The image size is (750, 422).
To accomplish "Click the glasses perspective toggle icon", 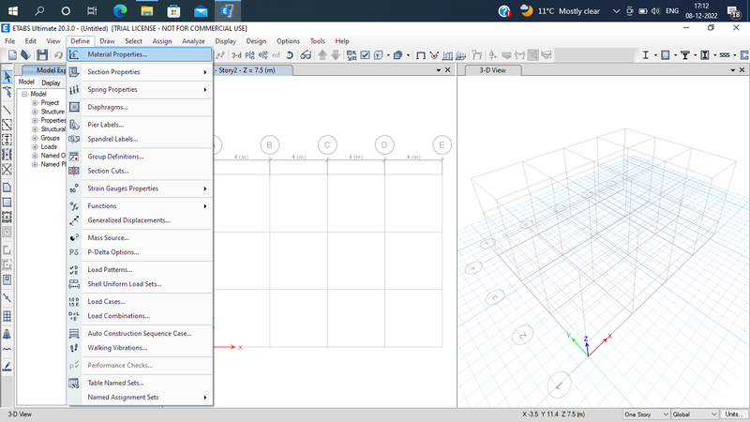I will 306,55.
